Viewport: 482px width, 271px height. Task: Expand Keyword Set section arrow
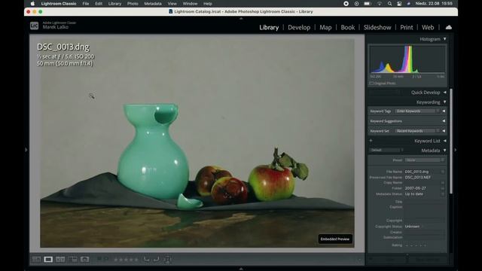click(x=444, y=131)
